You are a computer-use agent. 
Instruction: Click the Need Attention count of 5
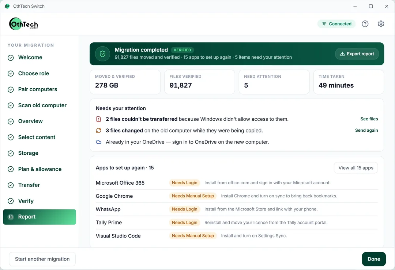pos(246,85)
